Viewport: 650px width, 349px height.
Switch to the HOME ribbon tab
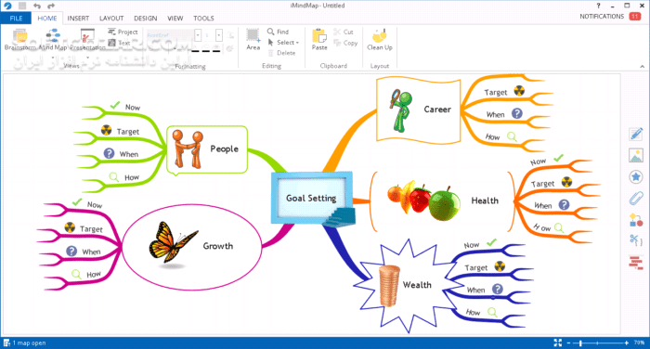[46, 19]
